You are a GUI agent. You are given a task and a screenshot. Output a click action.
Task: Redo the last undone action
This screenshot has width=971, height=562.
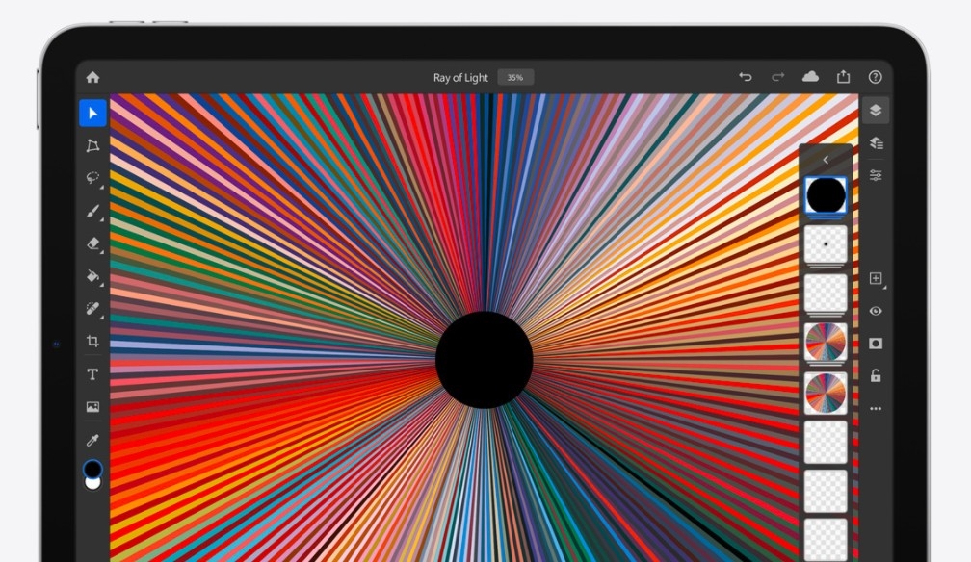tap(777, 77)
